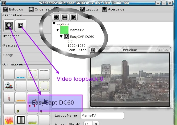177x125 pixels.
Task: Click the Layout Name field containing MameTV
Action: pos(102,115)
